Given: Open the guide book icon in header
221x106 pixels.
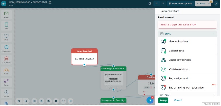Looking at the screenshot, I should [x=150, y=4].
